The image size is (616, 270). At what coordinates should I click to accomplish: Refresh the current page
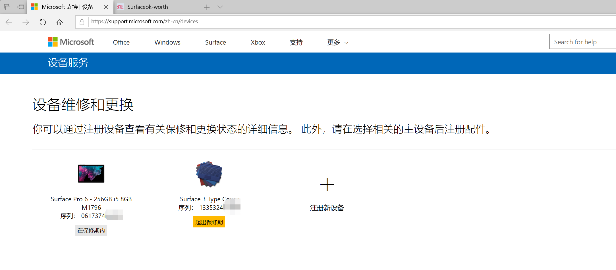[x=43, y=22]
